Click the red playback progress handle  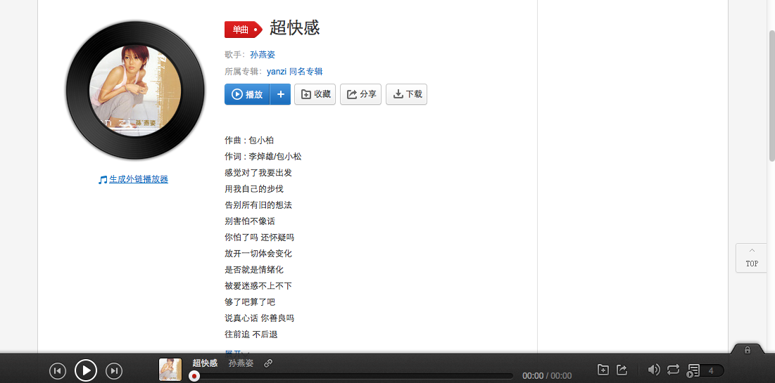(x=195, y=376)
